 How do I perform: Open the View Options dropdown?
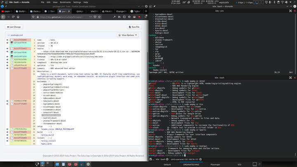click(x=127, y=35)
